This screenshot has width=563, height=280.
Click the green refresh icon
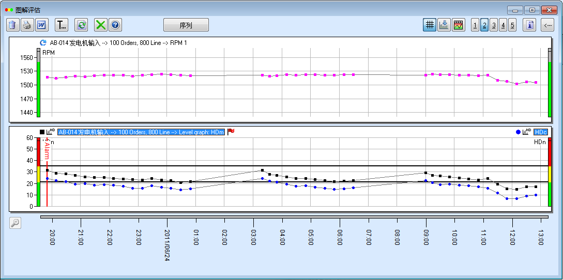(x=81, y=25)
